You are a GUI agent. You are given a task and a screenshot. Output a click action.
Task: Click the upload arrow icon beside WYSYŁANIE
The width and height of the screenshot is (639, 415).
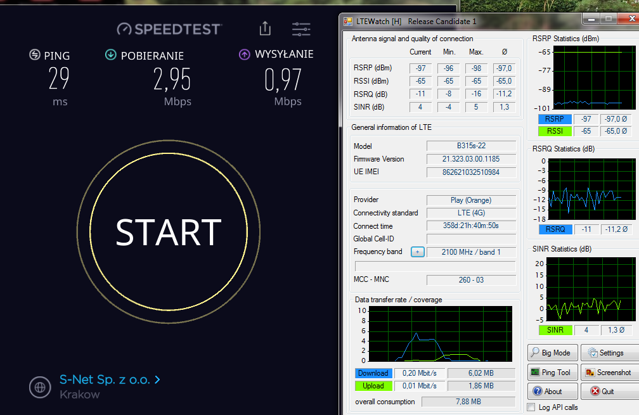245,54
